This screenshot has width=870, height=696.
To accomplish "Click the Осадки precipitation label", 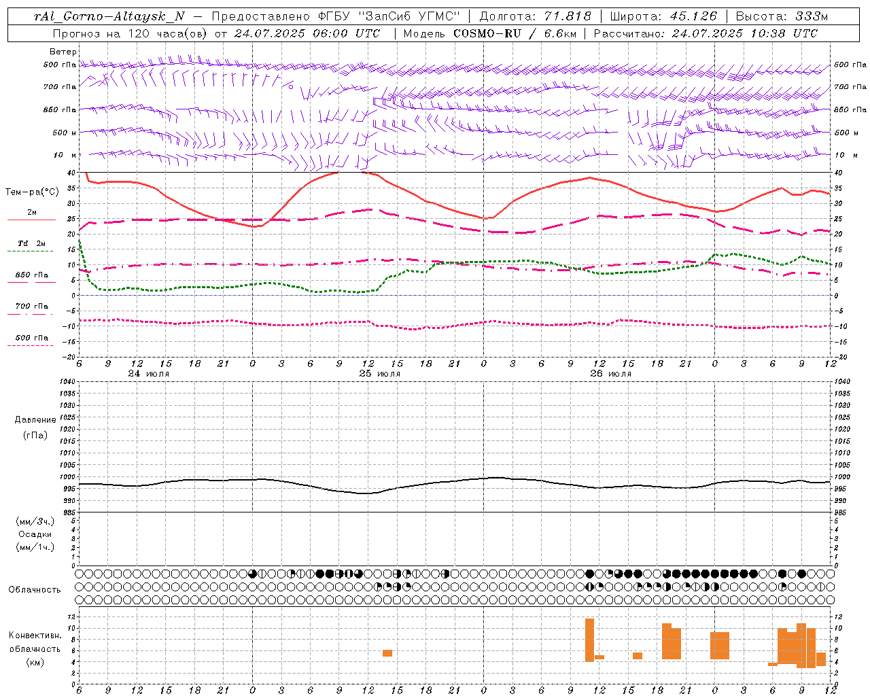I will click(x=35, y=534).
